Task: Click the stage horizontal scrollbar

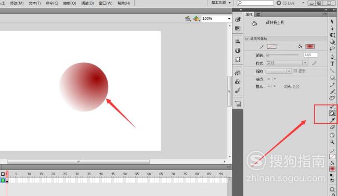Action: [78, 161]
